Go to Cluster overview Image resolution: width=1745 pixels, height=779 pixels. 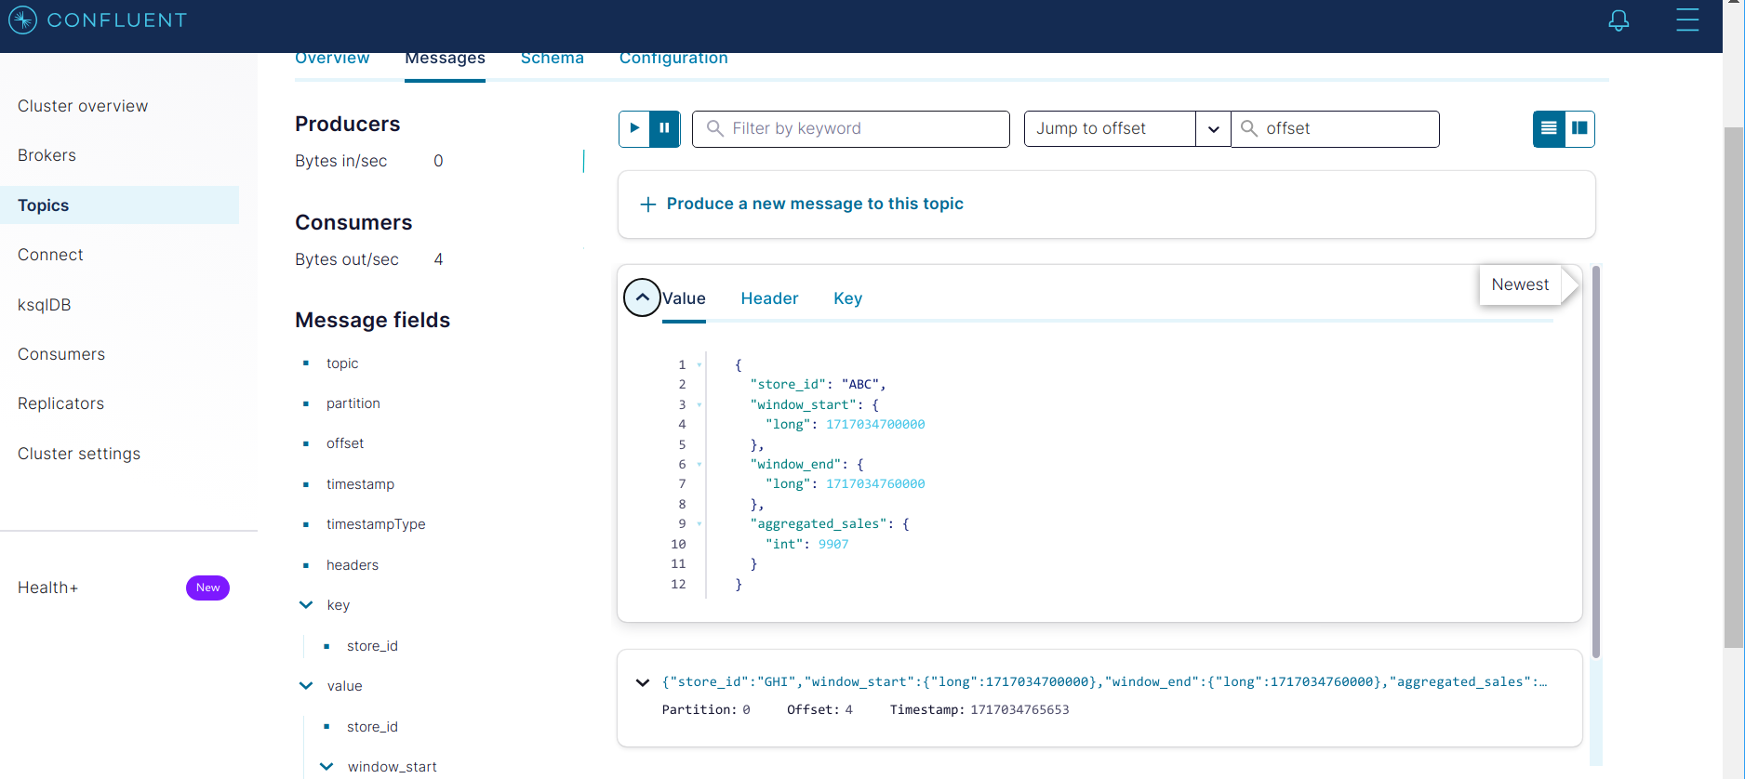click(83, 106)
